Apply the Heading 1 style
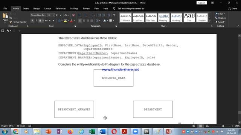 (x=164, y=18)
